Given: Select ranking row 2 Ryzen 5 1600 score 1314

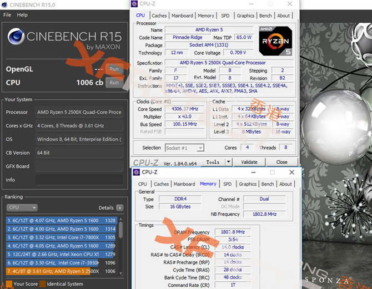Looking at the screenshot, I should 61,229.
